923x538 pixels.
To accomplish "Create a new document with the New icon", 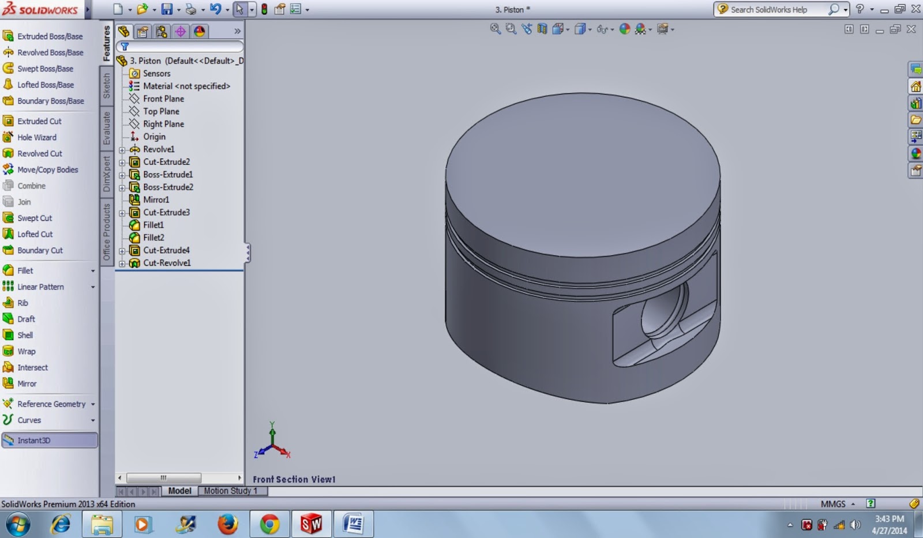I will tap(118, 9).
